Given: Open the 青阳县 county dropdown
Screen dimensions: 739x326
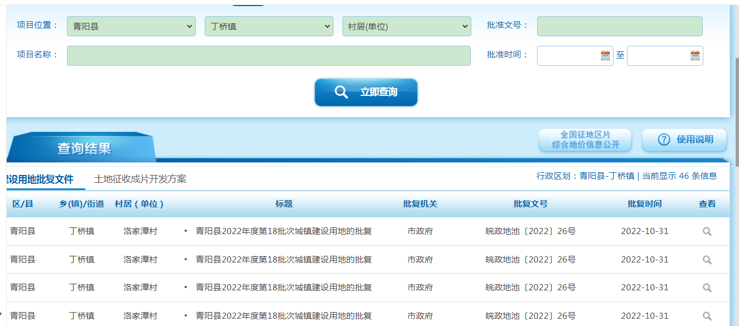Looking at the screenshot, I should click(131, 26).
